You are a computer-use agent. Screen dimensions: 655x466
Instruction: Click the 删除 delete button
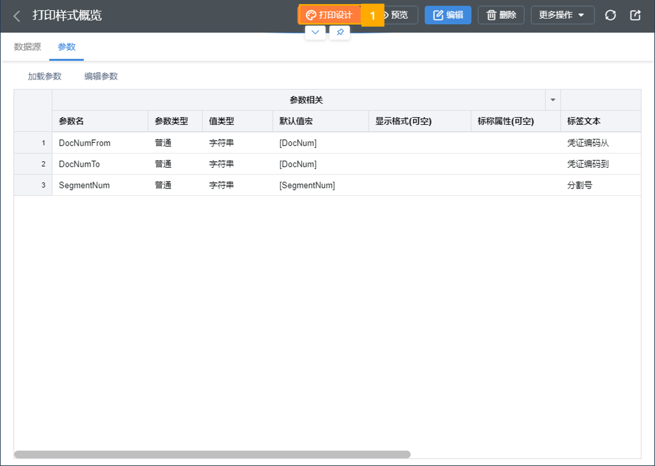pos(501,15)
